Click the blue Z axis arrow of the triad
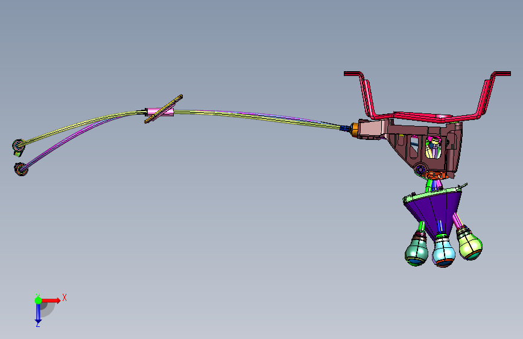This screenshot has width=523, height=339. (x=38, y=313)
